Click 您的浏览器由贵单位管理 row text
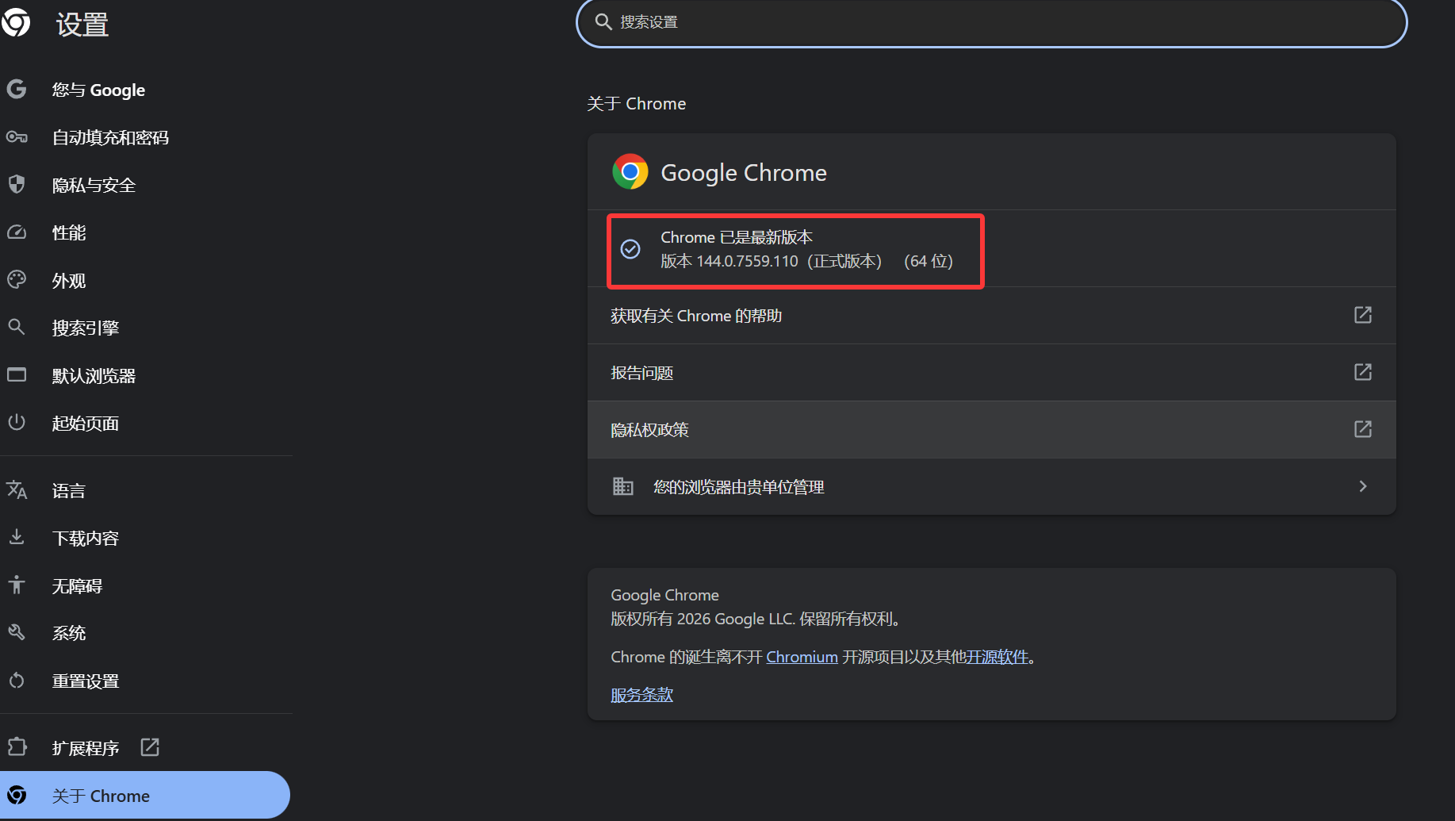Screen dimensions: 1455x821 738,487
